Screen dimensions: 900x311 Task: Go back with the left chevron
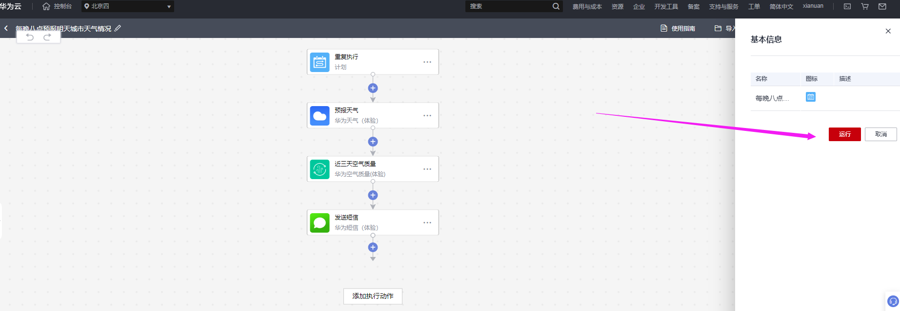6,28
